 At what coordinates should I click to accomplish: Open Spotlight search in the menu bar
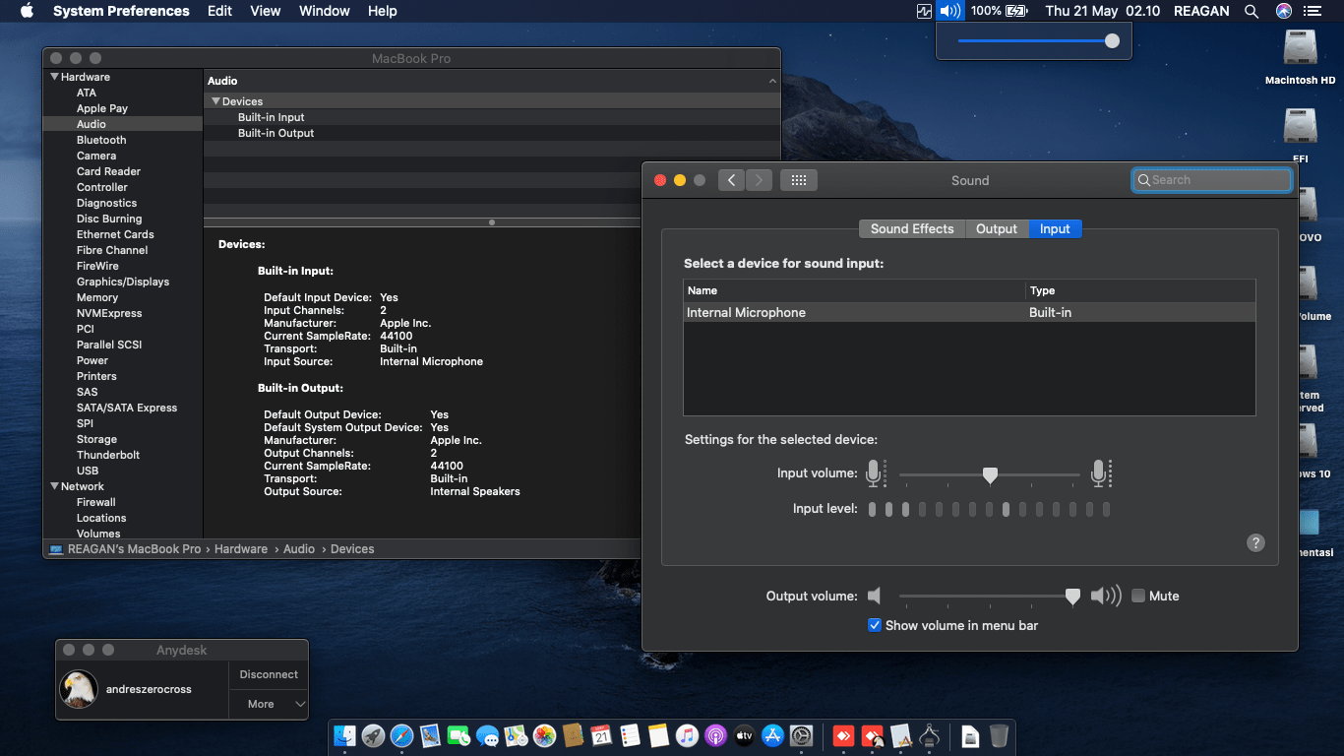point(1252,11)
